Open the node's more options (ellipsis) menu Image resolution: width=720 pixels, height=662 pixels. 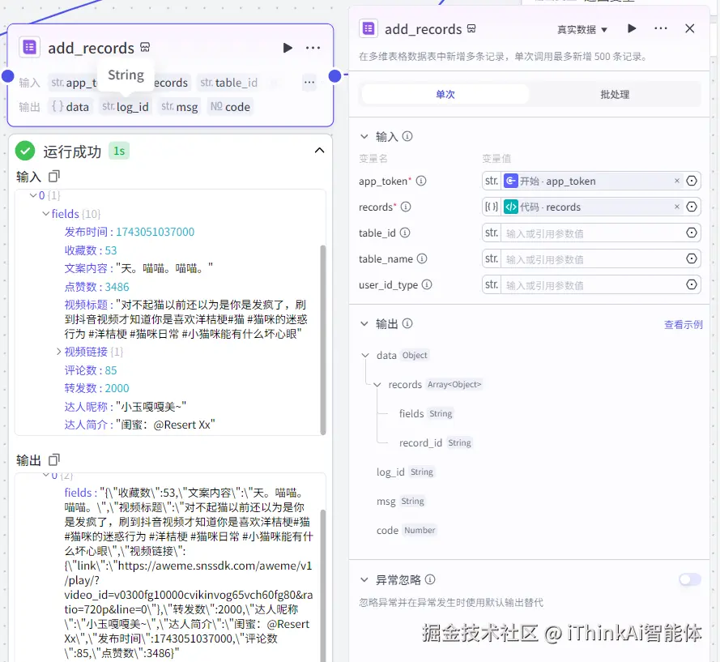point(313,48)
